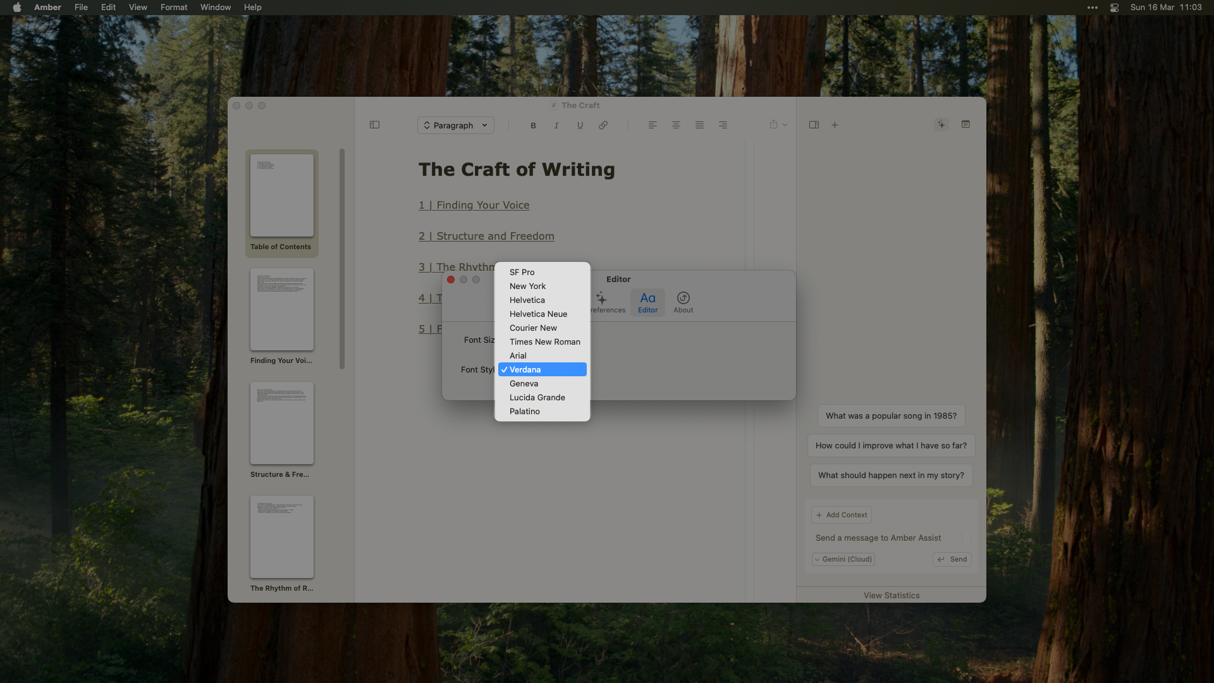Open the share icon in the toolbar
Screen dimensions: 1214x683
[x=774, y=125]
